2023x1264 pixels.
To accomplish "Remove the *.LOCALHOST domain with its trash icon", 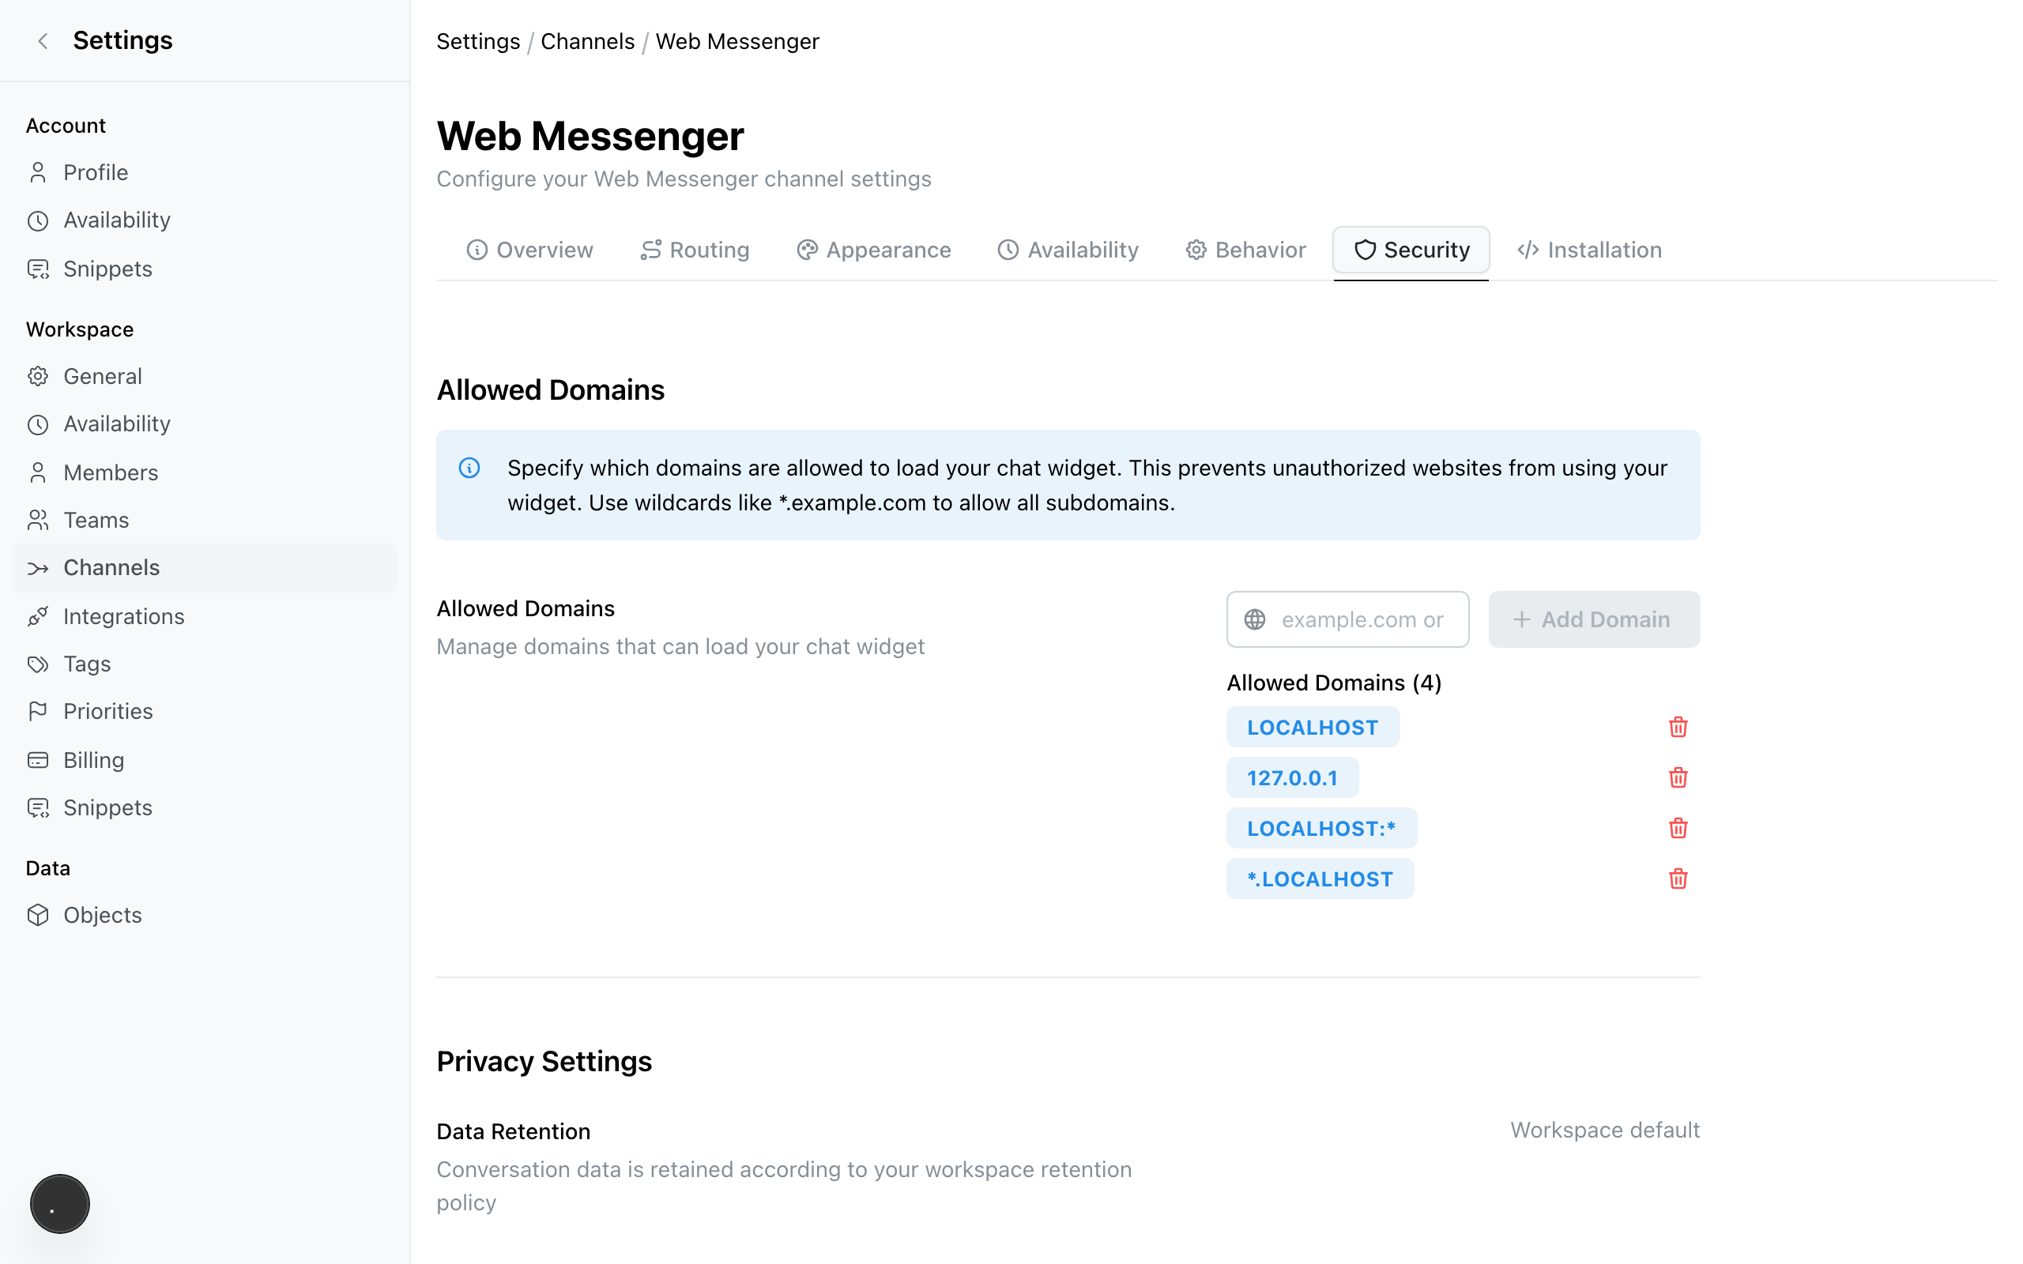I will click(x=1678, y=878).
